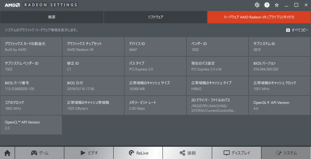Image resolution: width=311 pixels, height=159 pixels.
Task: Select the 広帯域幅のキャッシュ帯域幅 tile
Action: 93,105
